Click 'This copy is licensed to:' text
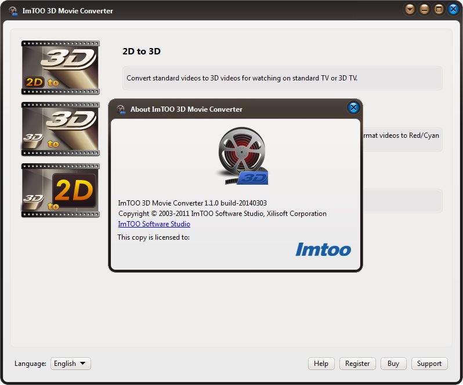The width and height of the screenshot is (463, 385). point(154,237)
